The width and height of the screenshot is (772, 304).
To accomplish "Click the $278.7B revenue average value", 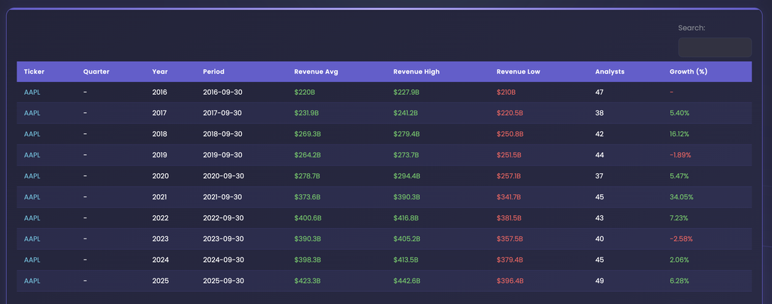I will tap(308, 176).
